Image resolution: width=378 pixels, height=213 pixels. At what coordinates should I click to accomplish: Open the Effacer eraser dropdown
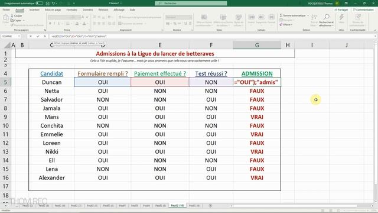286,25
